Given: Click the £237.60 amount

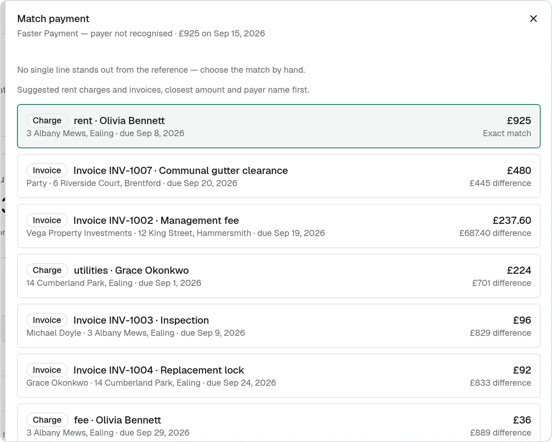Looking at the screenshot, I should (512, 221).
